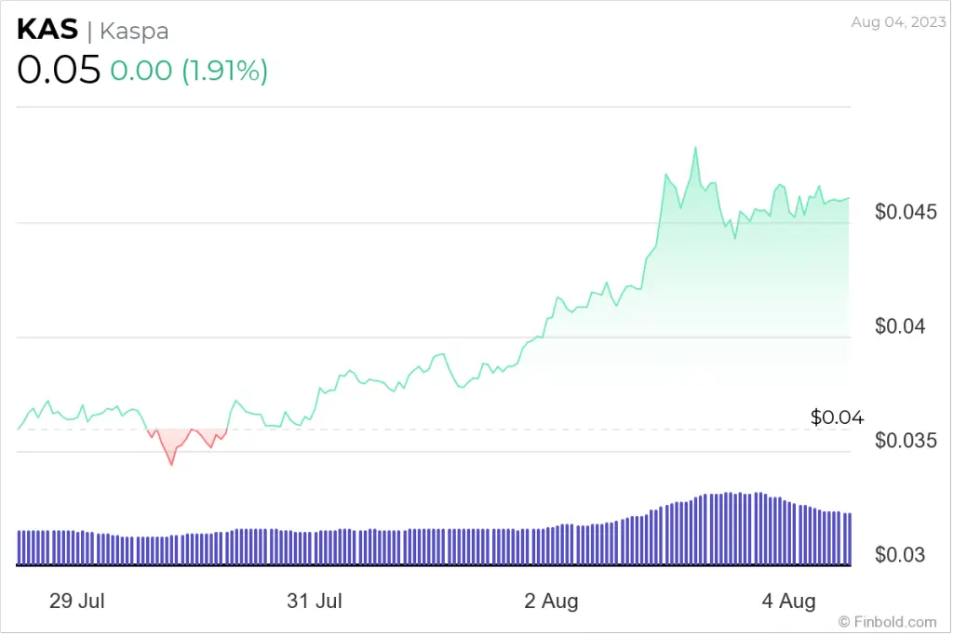Click the tallest purple volume bars
Viewport: 953px width, 635px height.
pyautogui.click(x=735, y=528)
